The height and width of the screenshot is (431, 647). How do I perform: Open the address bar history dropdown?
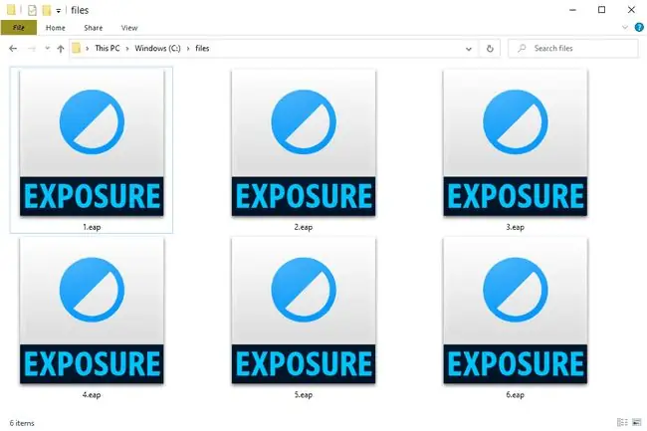point(469,49)
